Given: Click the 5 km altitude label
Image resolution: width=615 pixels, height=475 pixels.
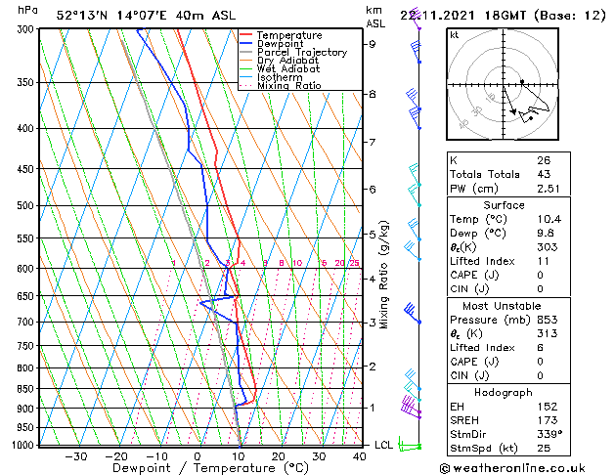Looking at the screenshot, I should point(372,235).
